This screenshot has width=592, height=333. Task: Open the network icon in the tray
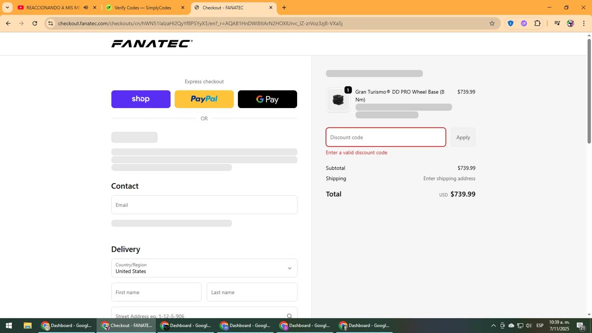click(520, 326)
